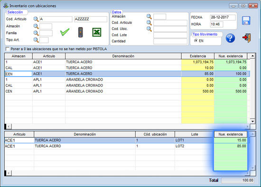This screenshot has width=261, height=187.
Task: Click the upper grid's Nue. existencia header
Action: (x=231, y=56)
